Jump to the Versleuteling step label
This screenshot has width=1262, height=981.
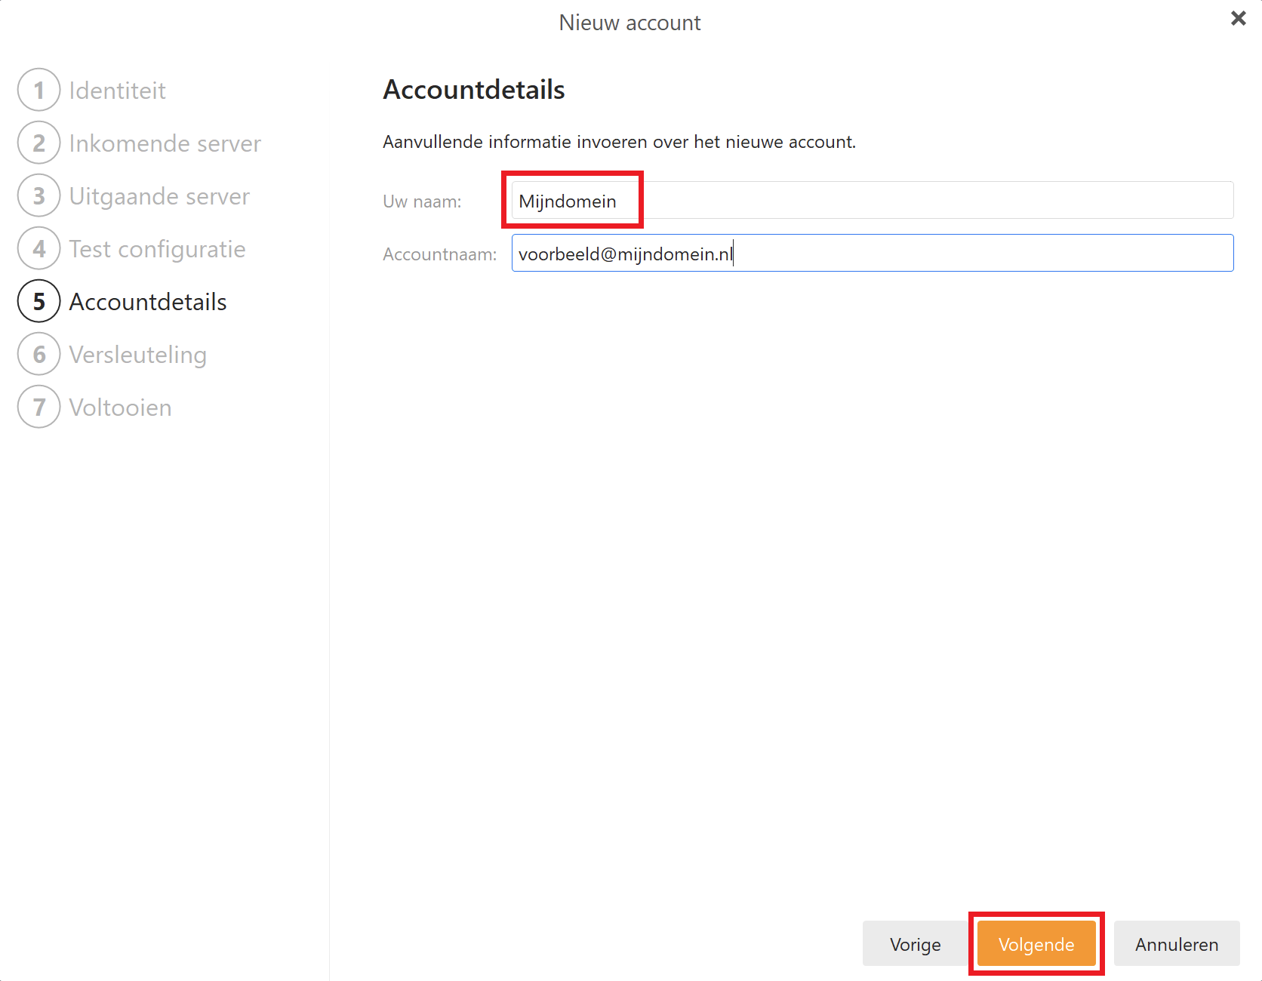tap(137, 355)
